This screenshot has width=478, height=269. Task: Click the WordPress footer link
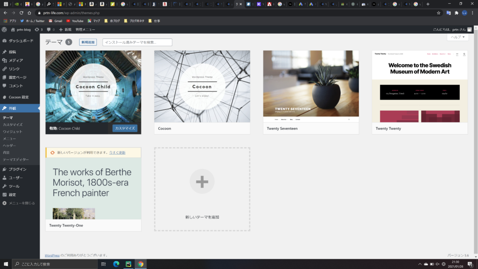click(52, 255)
